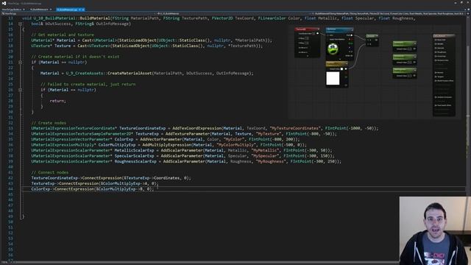This screenshot has width=471, height=265.
Task: Click AddTexCoordExpression call on line 33
Action: click(196, 128)
